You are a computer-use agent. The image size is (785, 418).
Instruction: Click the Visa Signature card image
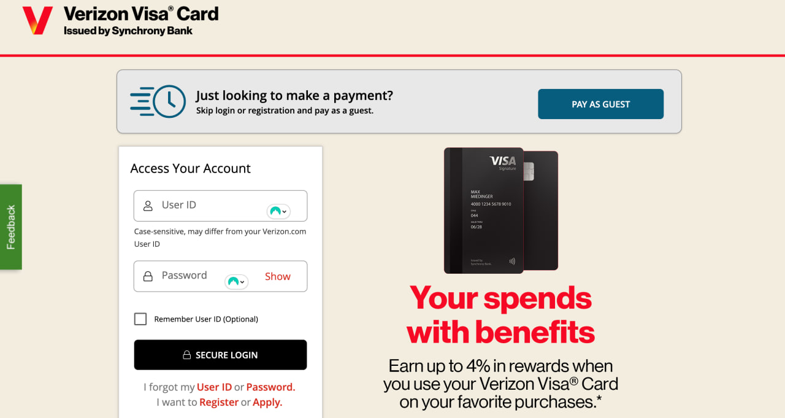[x=501, y=211]
